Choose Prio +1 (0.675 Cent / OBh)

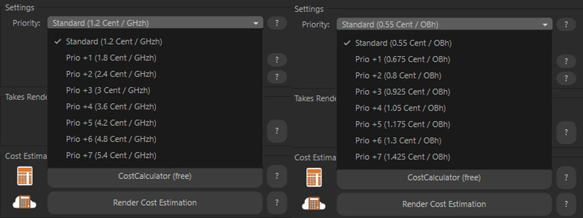[x=444, y=59]
